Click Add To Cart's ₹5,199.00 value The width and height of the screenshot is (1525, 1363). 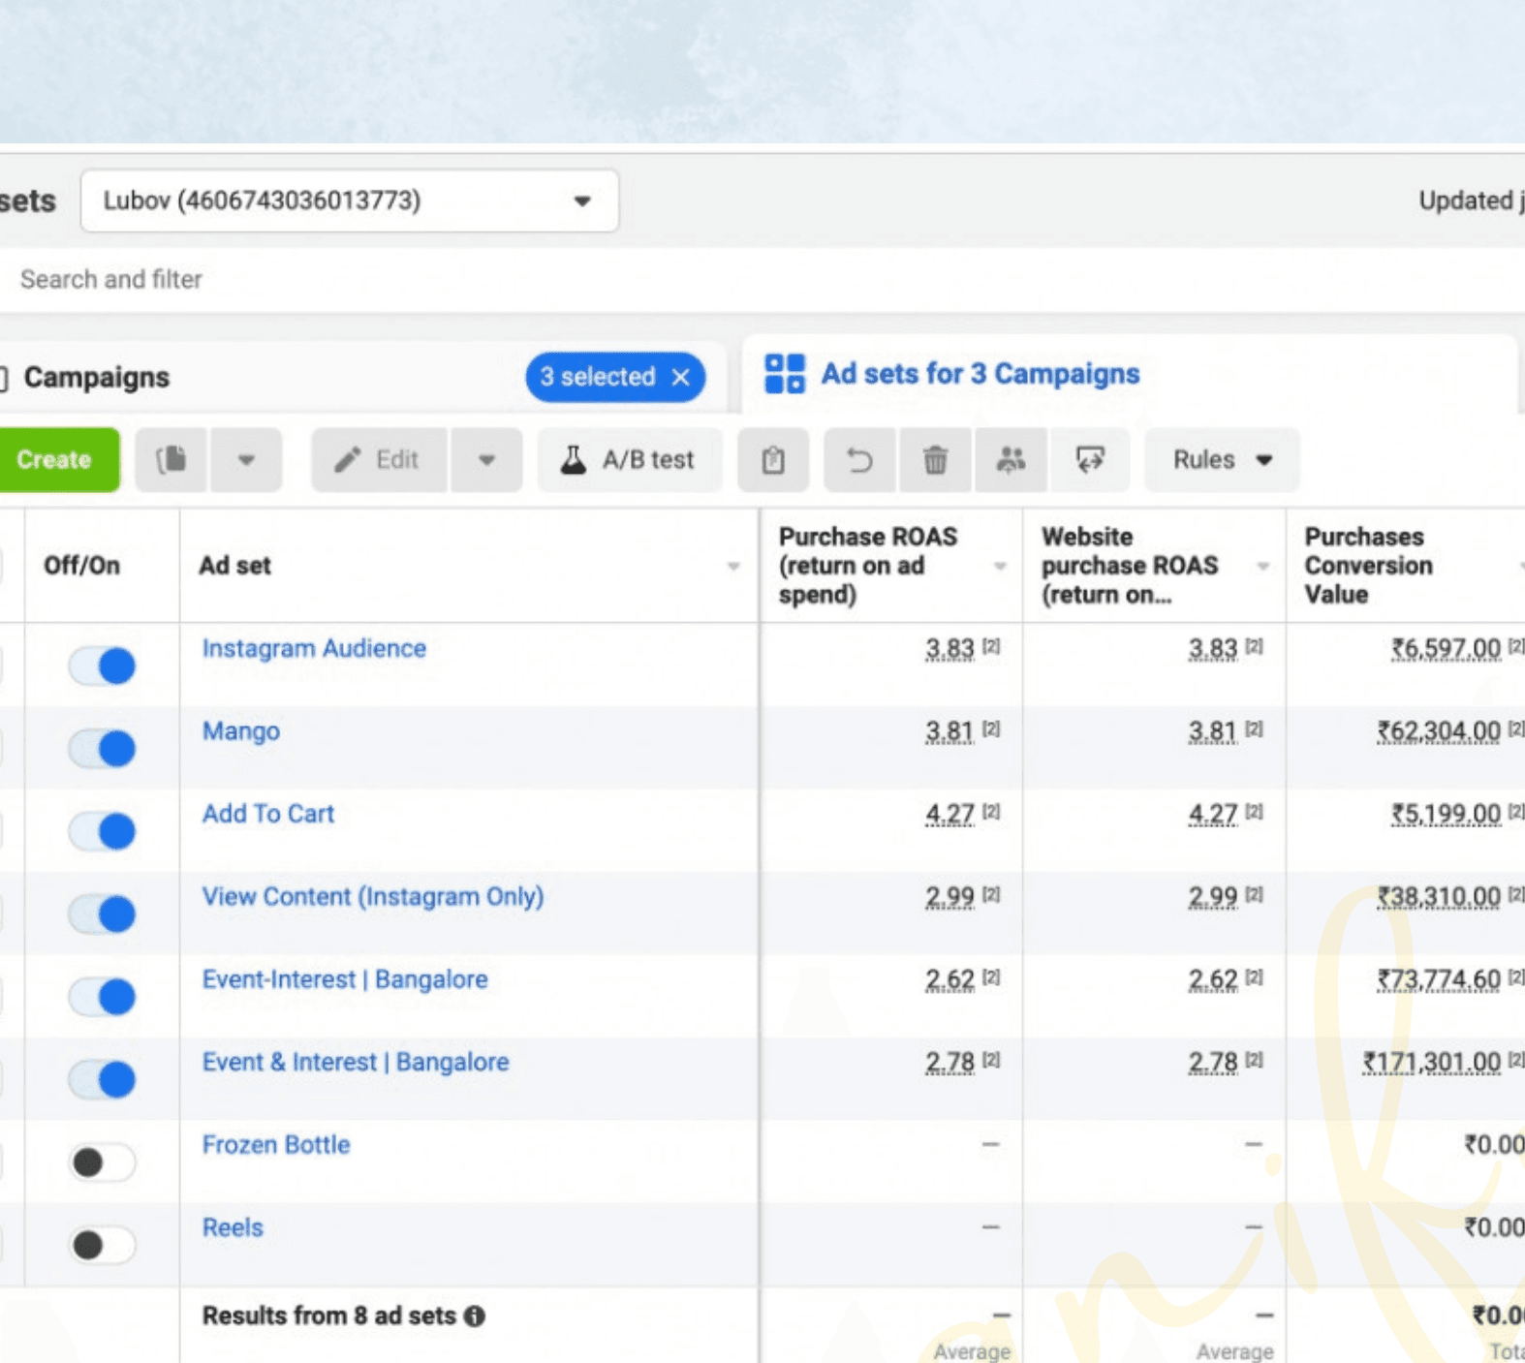pos(1446,814)
